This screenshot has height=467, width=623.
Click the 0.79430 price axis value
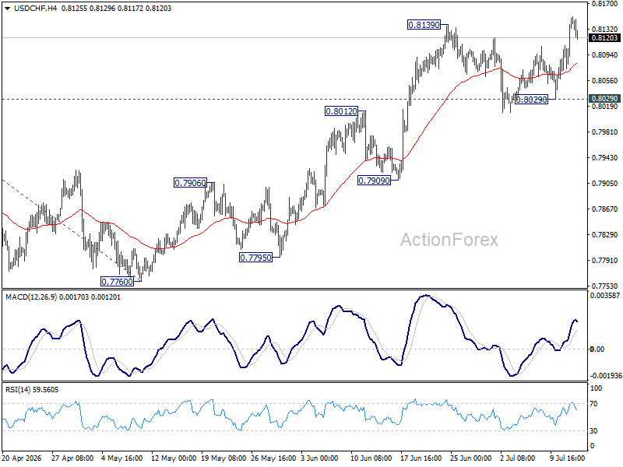point(605,158)
